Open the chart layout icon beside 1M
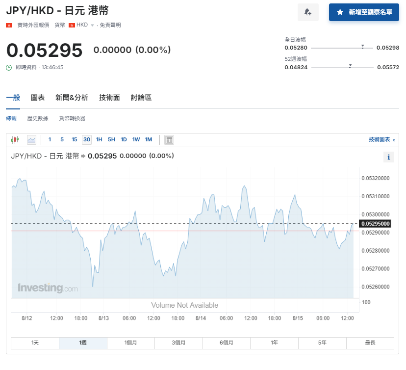Image resolution: width=406 pixels, height=370 pixels. coord(169,139)
